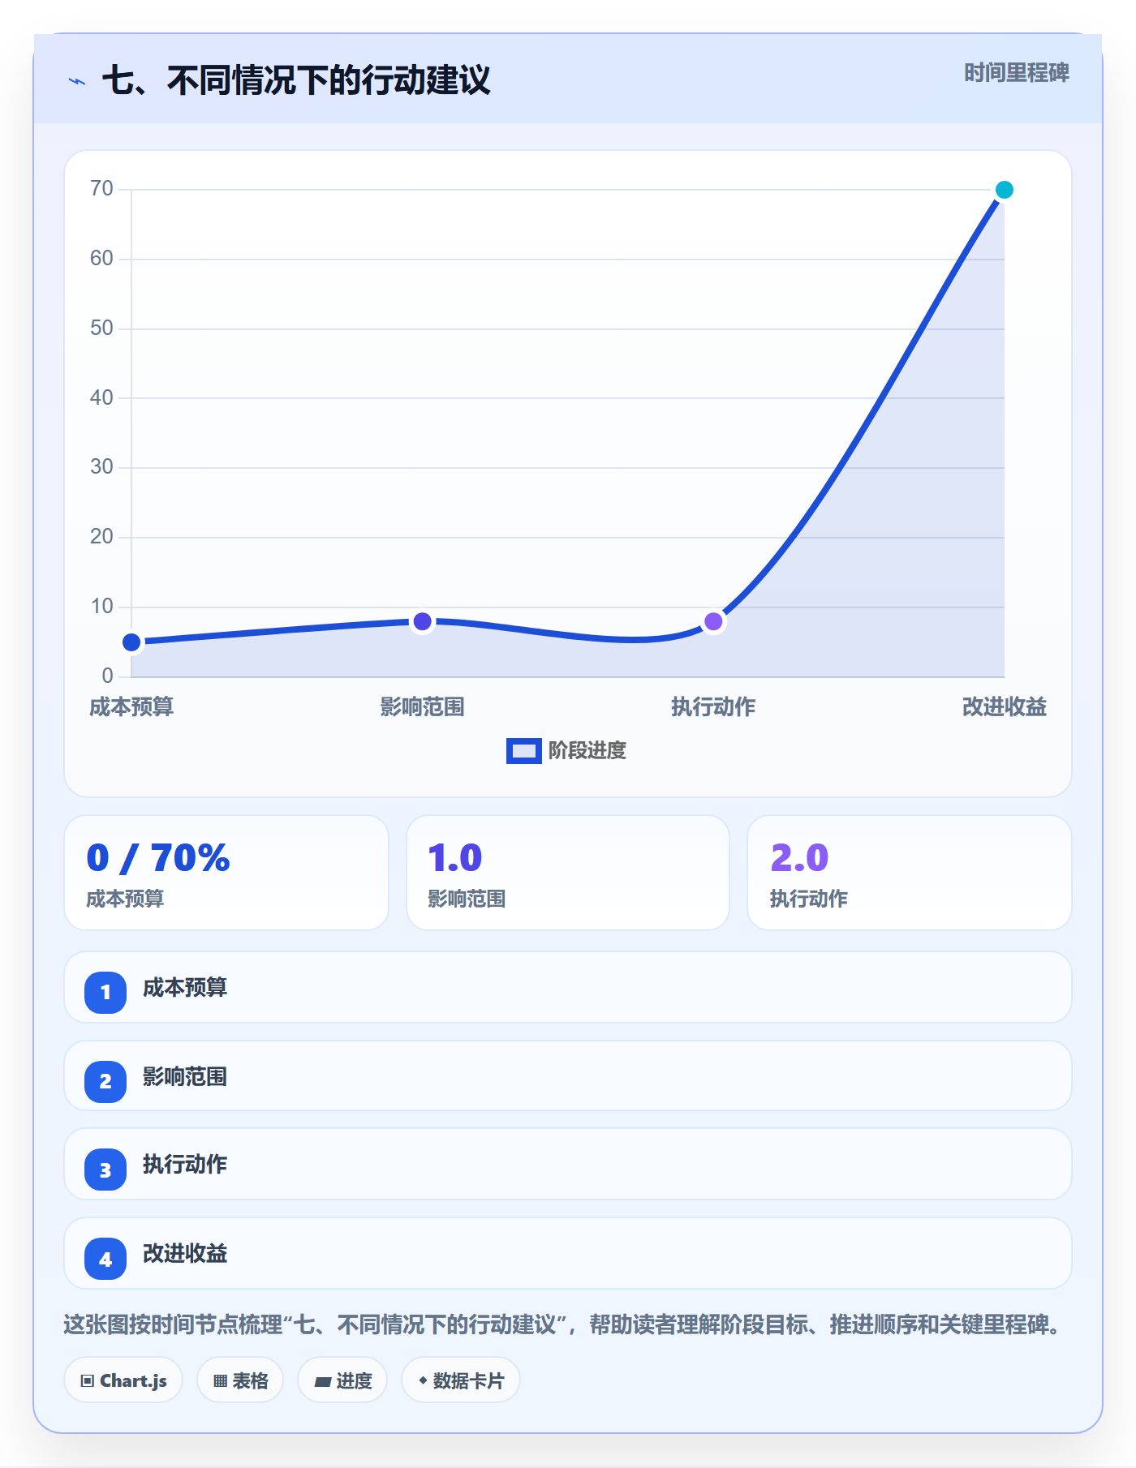This screenshot has height=1468, width=1136.
Task: Click the 影响范围 x-axis label
Action: pos(422,707)
